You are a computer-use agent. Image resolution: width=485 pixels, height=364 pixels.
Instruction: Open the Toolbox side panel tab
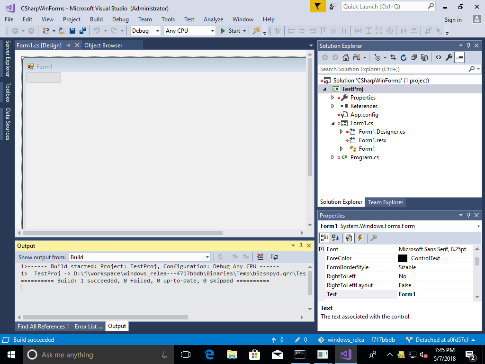[x=8, y=92]
